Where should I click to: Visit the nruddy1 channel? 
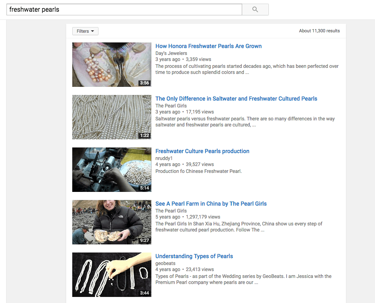click(164, 158)
